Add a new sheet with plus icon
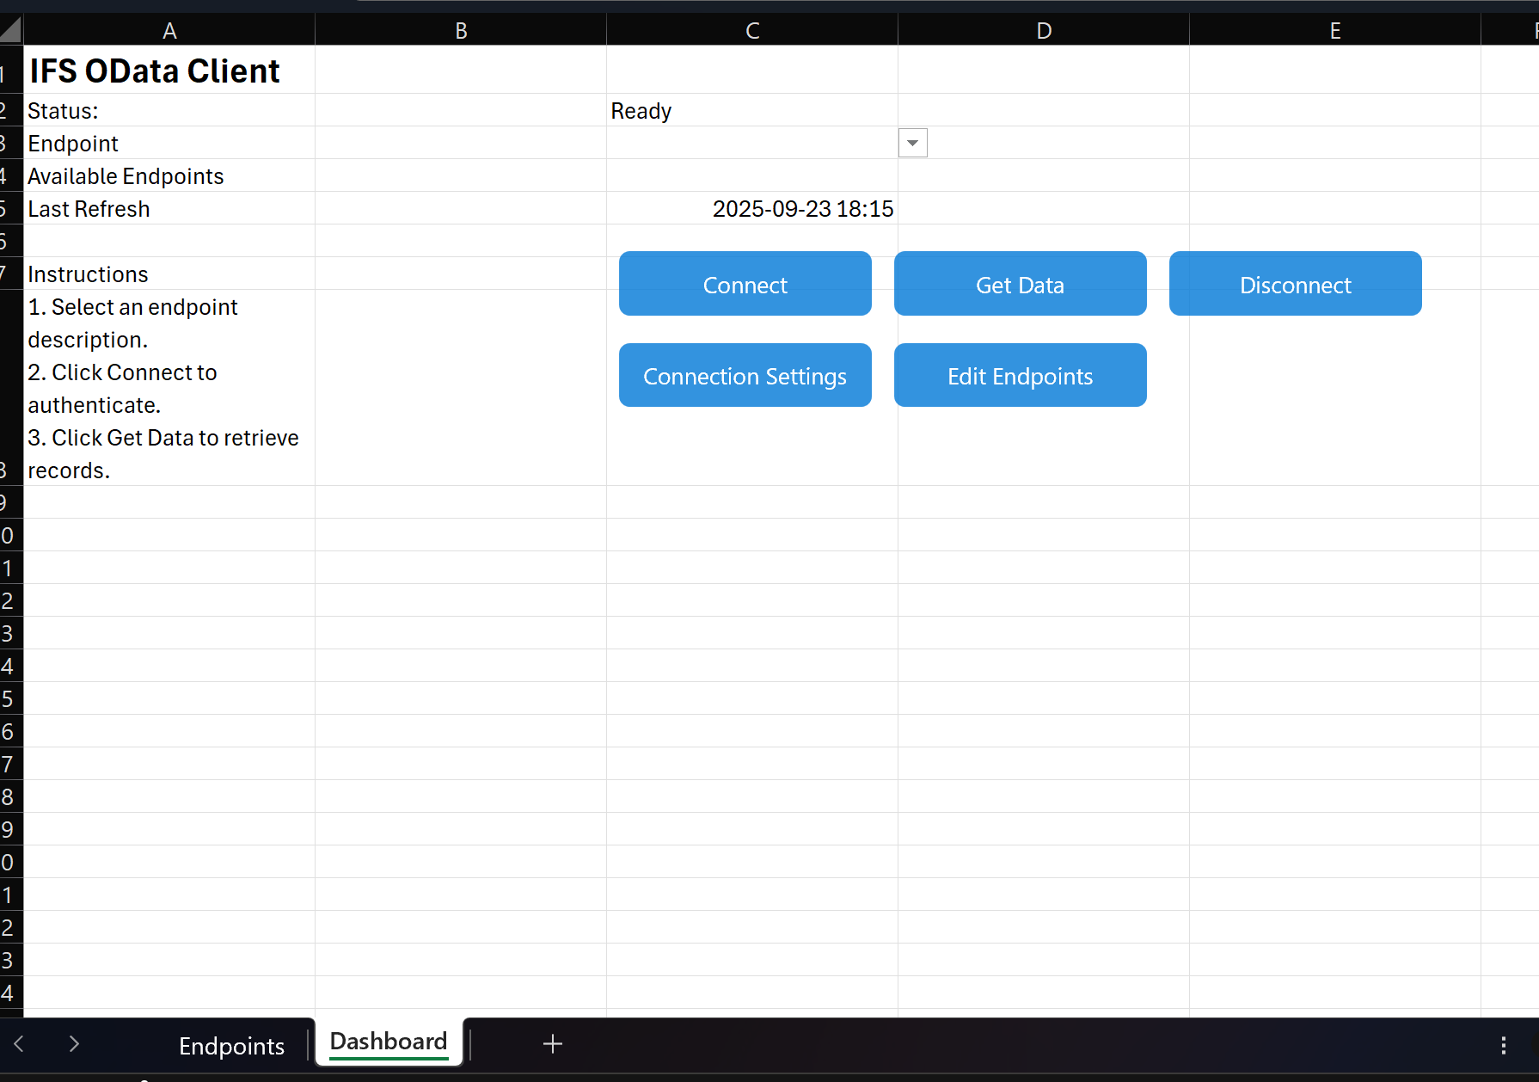The width and height of the screenshot is (1539, 1082). [x=553, y=1044]
